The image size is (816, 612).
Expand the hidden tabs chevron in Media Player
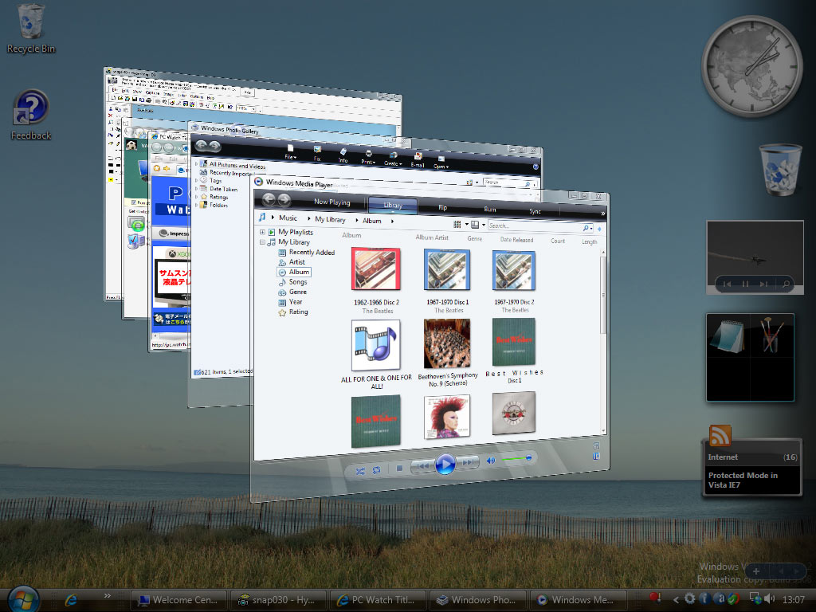coord(602,214)
